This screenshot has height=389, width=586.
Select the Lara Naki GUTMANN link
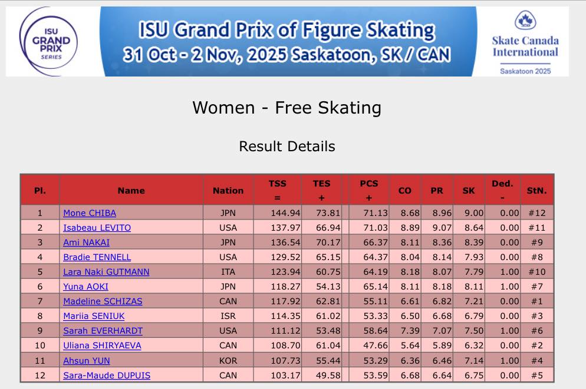pyautogui.click(x=106, y=272)
